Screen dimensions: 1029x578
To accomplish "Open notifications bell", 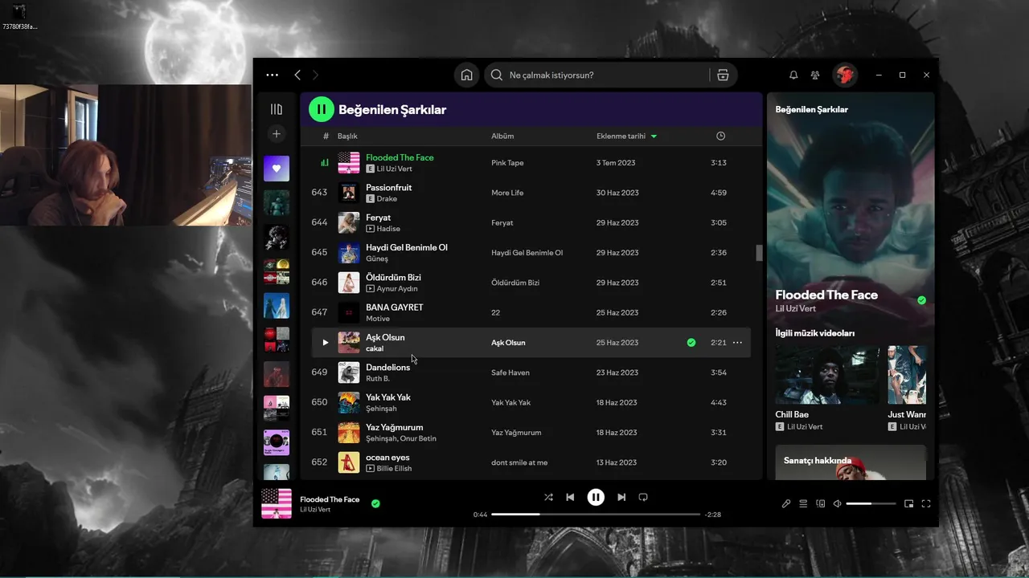I will pyautogui.click(x=793, y=75).
